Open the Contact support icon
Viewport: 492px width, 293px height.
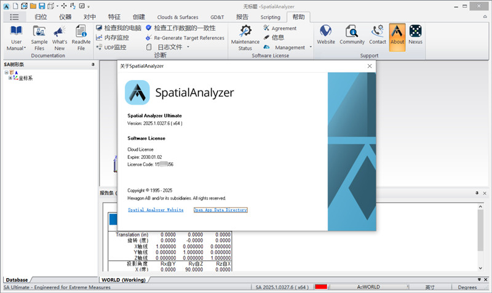point(378,31)
